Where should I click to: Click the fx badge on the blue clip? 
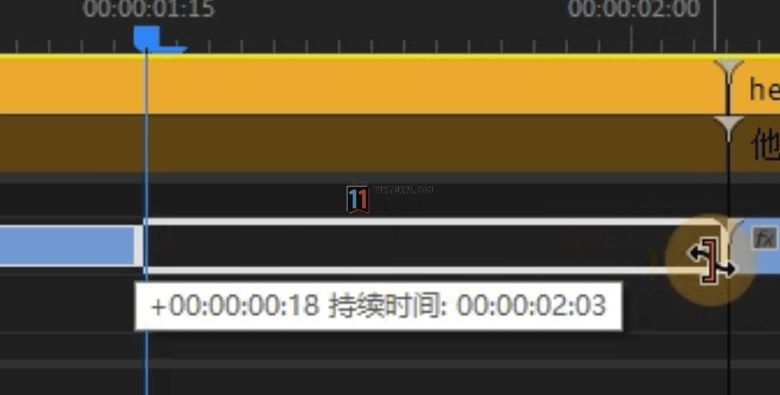pyautogui.click(x=764, y=238)
